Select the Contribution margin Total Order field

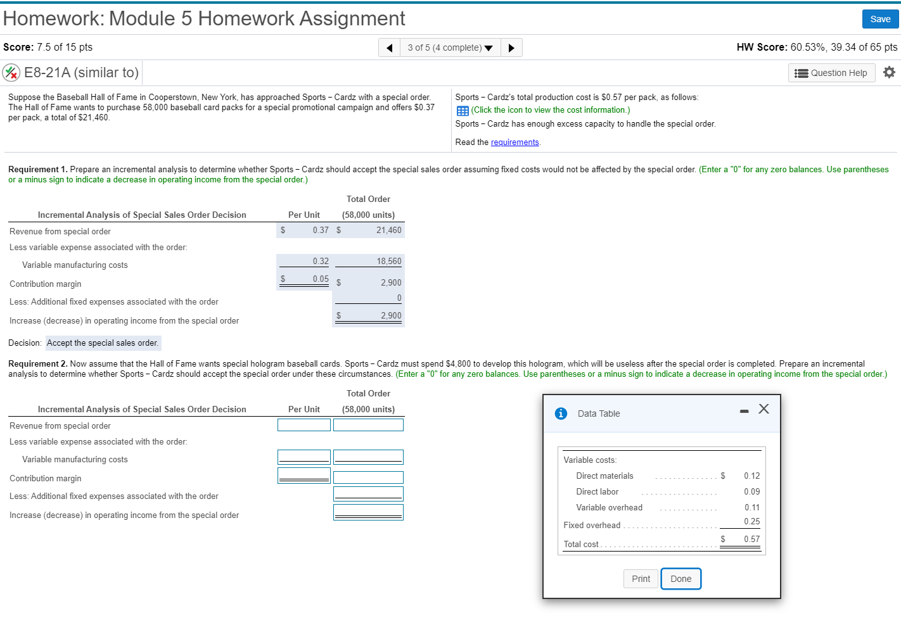[368, 477]
